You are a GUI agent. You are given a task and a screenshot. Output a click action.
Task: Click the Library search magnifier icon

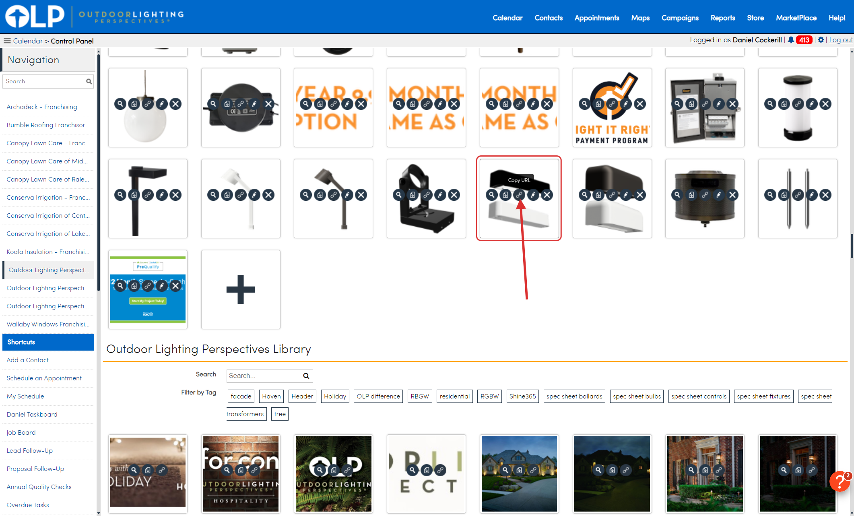(306, 376)
